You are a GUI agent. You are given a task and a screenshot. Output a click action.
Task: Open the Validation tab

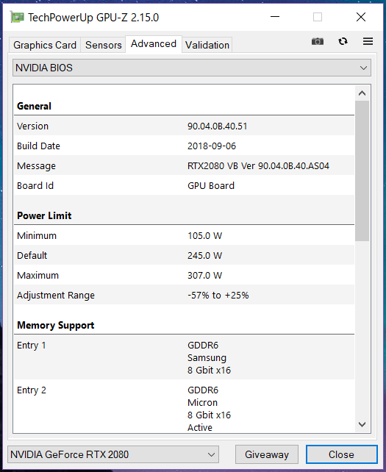(207, 45)
